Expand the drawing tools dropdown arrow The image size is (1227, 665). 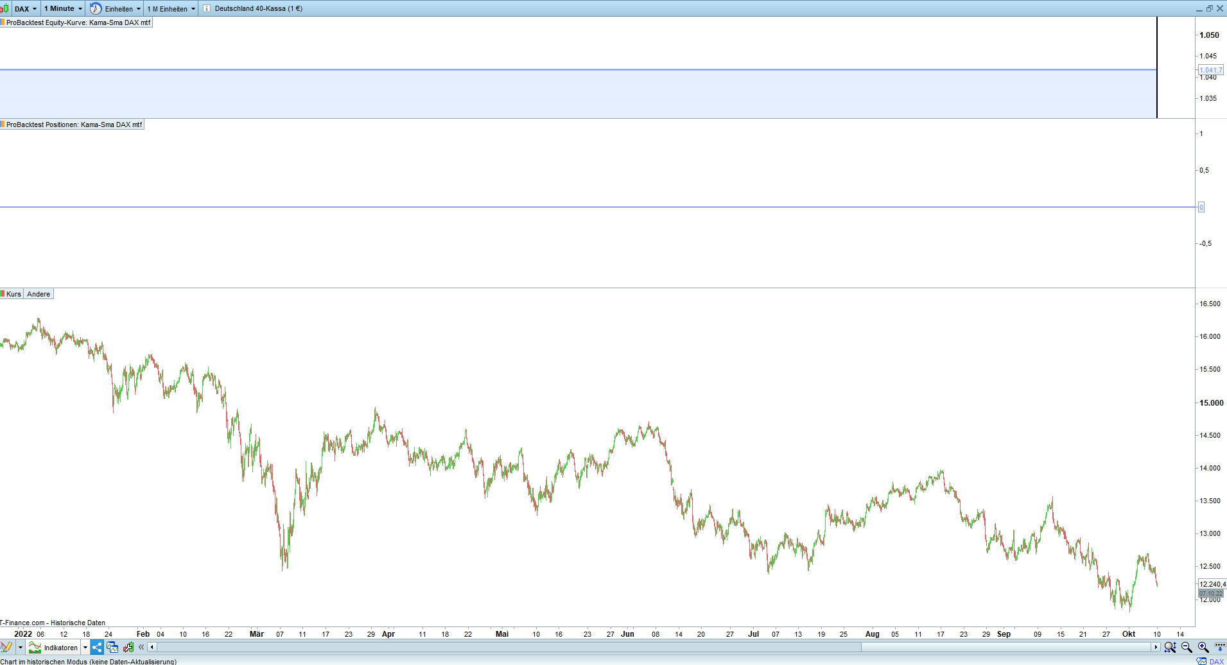click(x=21, y=647)
